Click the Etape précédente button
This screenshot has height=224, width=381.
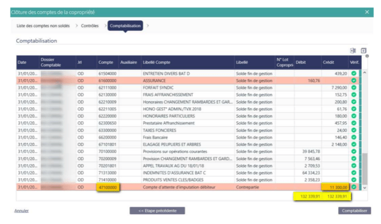point(157,210)
